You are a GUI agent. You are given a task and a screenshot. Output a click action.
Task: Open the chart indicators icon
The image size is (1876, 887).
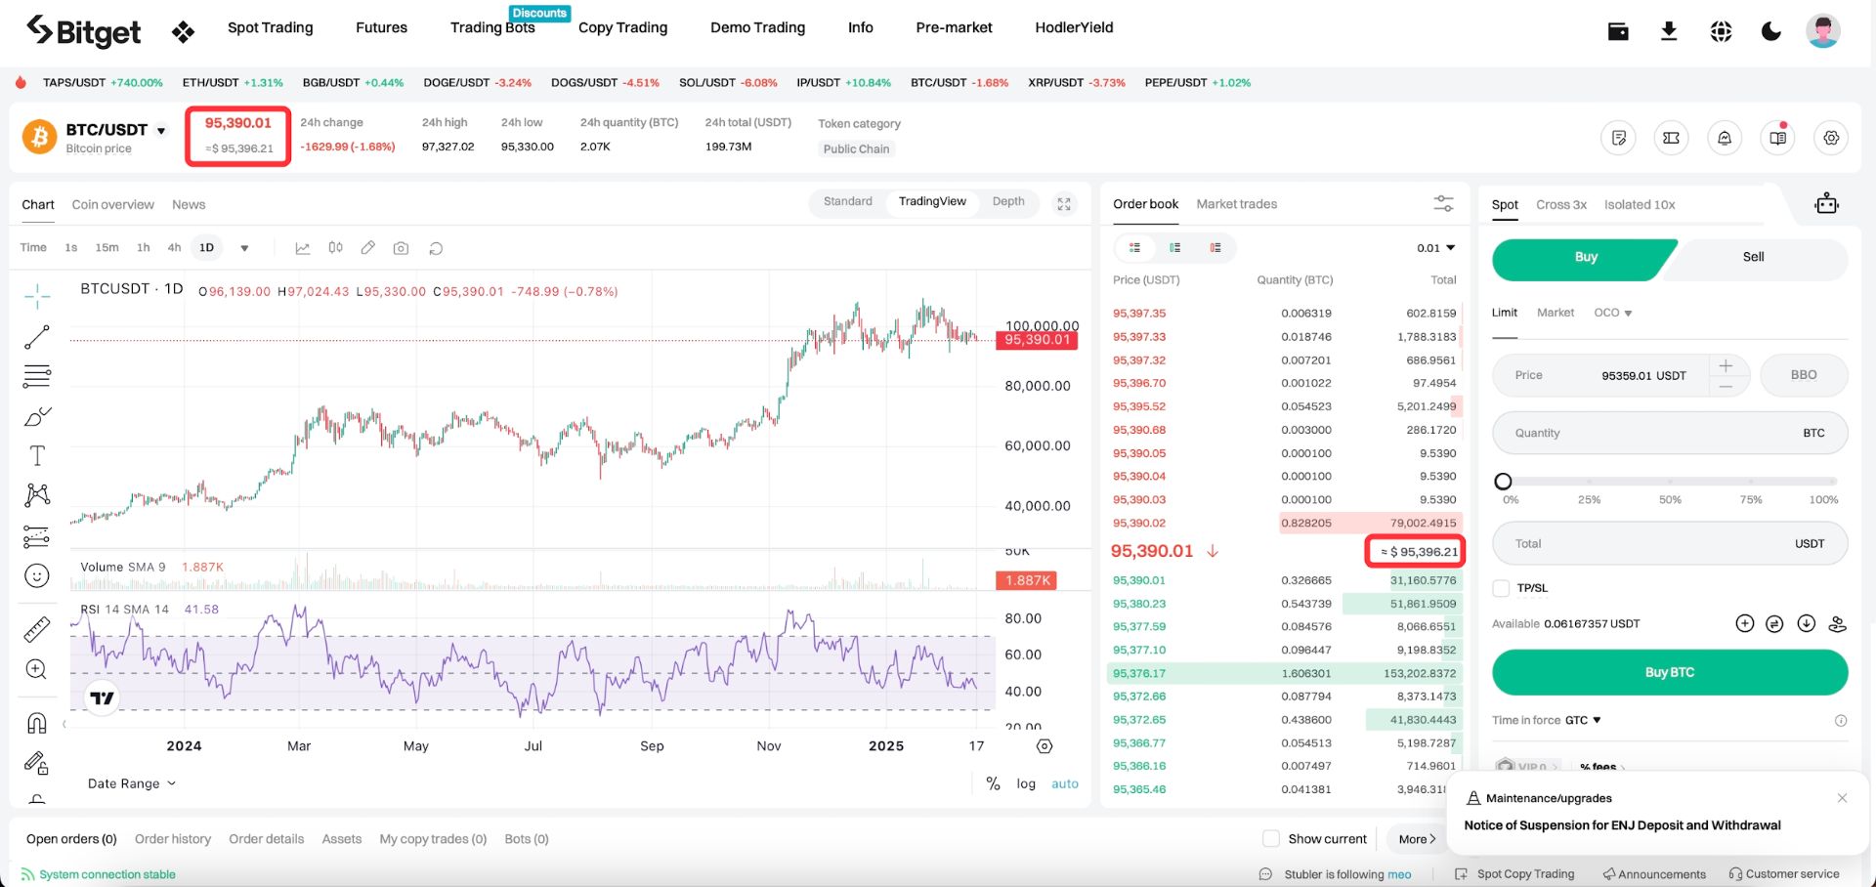click(x=303, y=248)
